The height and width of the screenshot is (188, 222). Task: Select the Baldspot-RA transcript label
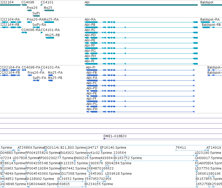pos(210,19)
